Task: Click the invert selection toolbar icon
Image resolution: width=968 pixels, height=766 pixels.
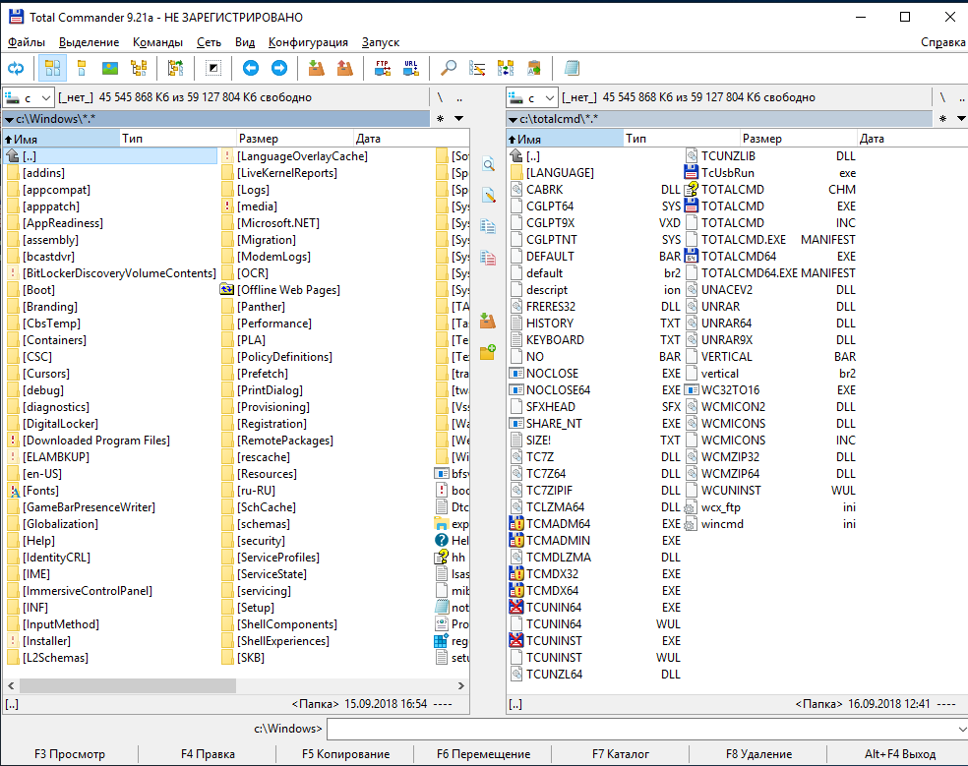Action: click(x=213, y=68)
